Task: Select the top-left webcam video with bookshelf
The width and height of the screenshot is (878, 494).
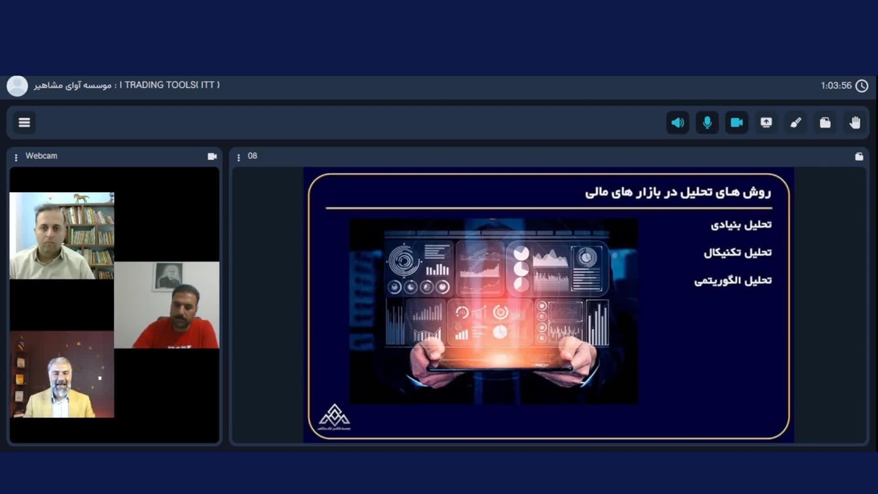Action: point(62,235)
